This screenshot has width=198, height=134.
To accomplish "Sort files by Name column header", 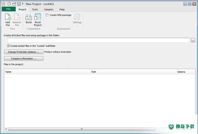I will coord(8,72).
